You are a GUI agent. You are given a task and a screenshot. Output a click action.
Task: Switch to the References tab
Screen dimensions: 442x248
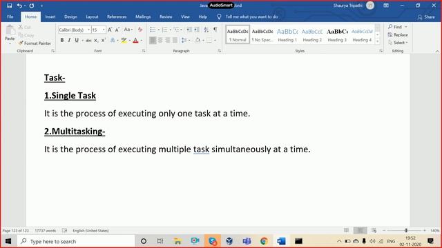pyautogui.click(x=117, y=17)
